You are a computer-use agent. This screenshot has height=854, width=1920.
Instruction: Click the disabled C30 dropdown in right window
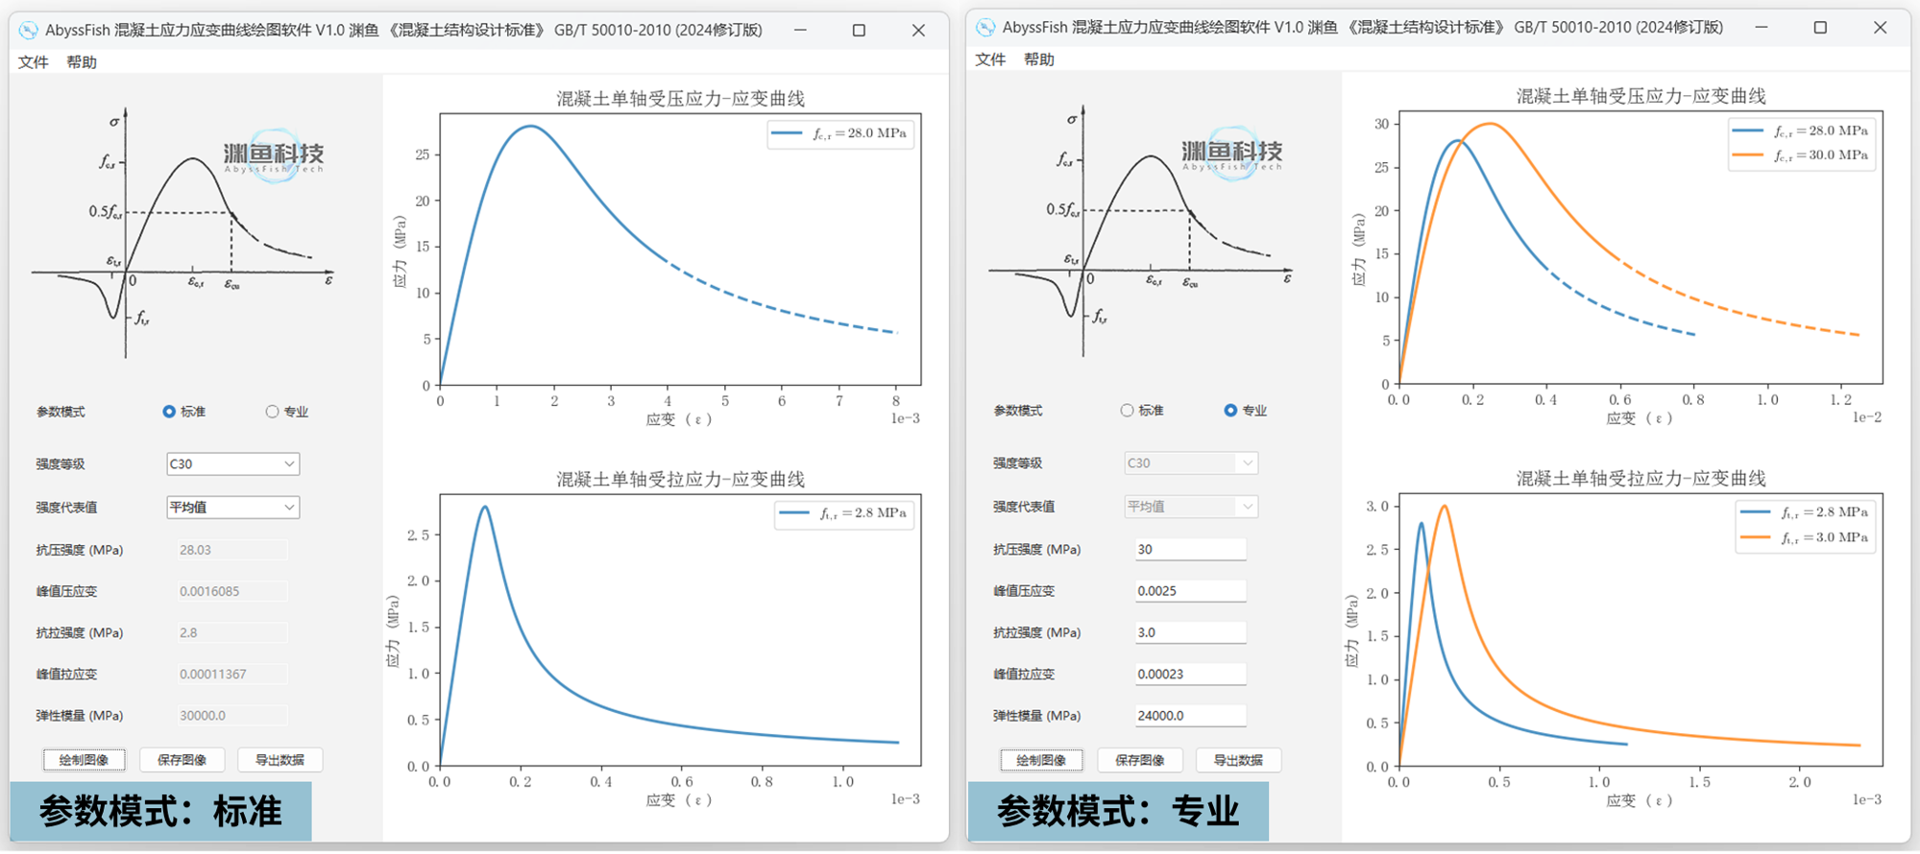(1191, 463)
